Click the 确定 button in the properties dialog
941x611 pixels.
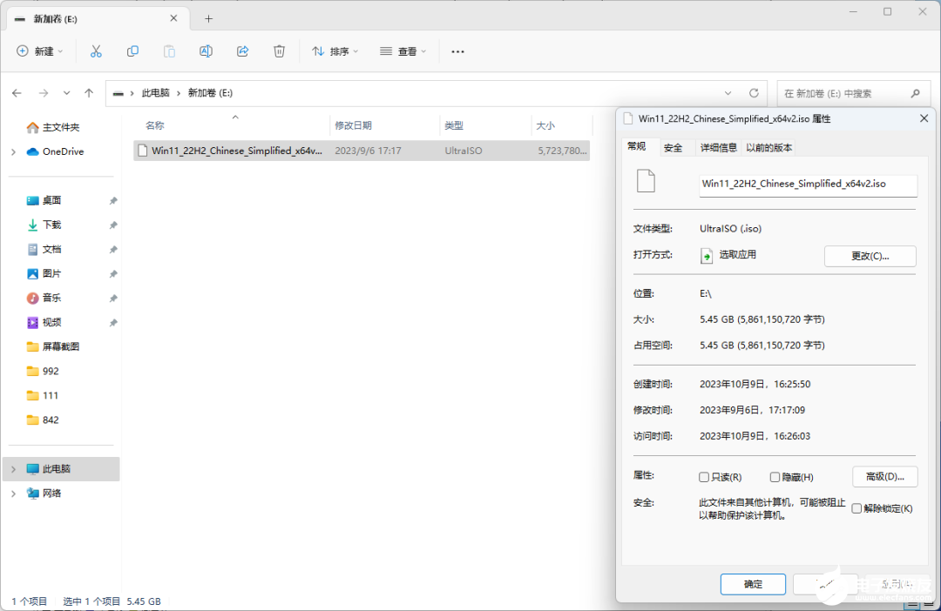click(752, 584)
